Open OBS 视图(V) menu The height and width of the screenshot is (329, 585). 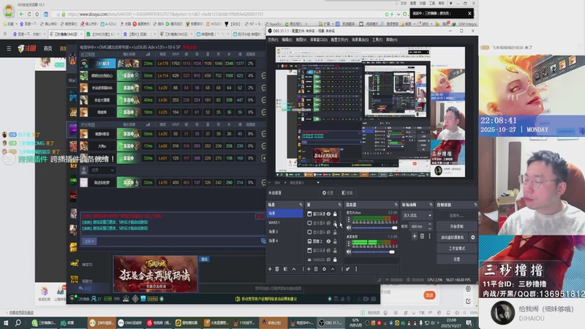[x=301, y=39]
